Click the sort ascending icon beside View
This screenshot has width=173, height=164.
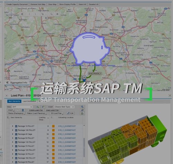38,107
